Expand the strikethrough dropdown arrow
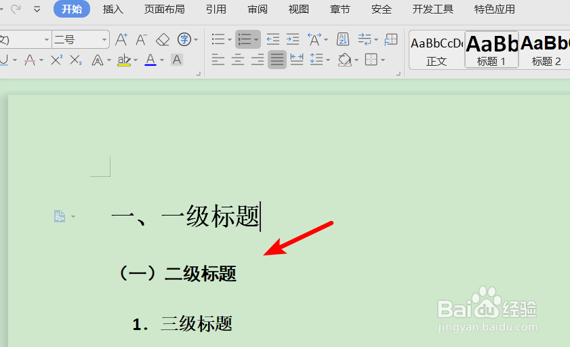The height and width of the screenshot is (347, 570). point(41,60)
